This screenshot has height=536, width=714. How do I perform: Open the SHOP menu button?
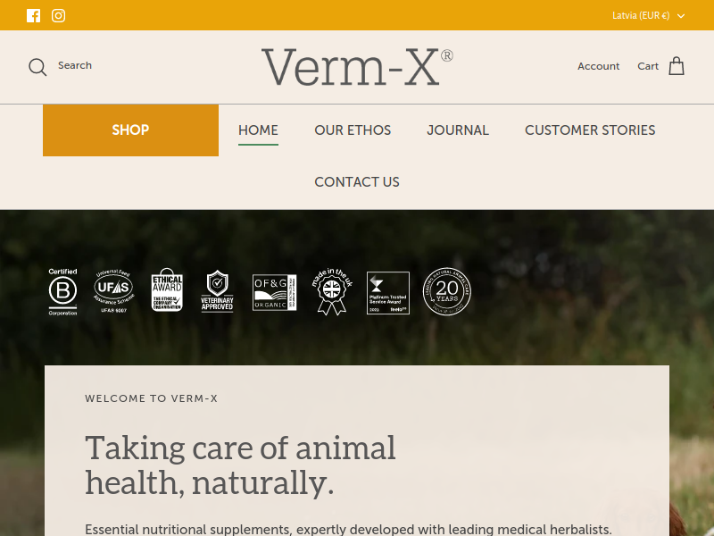pos(130,130)
